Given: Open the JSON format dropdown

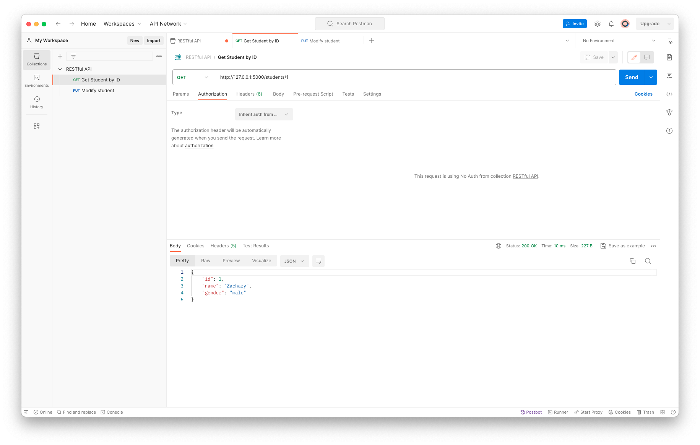Looking at the screenshot, I should tap(294, 261).
